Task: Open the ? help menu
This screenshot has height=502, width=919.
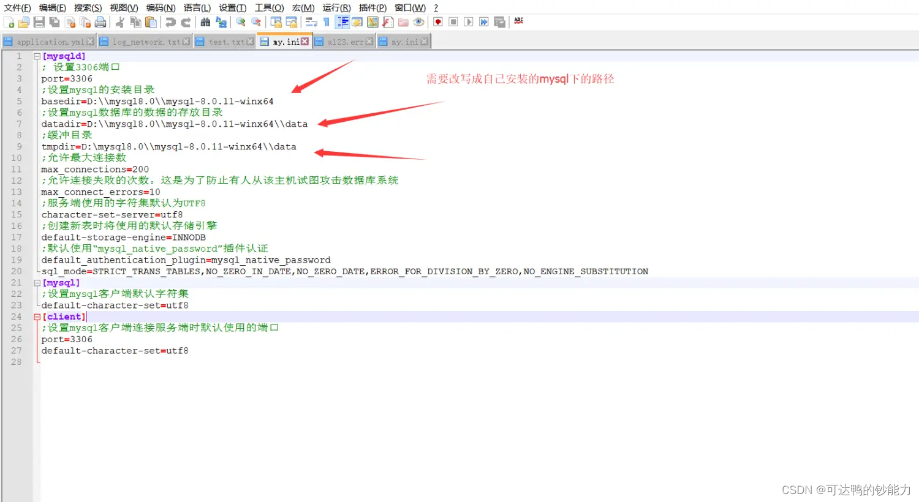Action: pos(436,7)
